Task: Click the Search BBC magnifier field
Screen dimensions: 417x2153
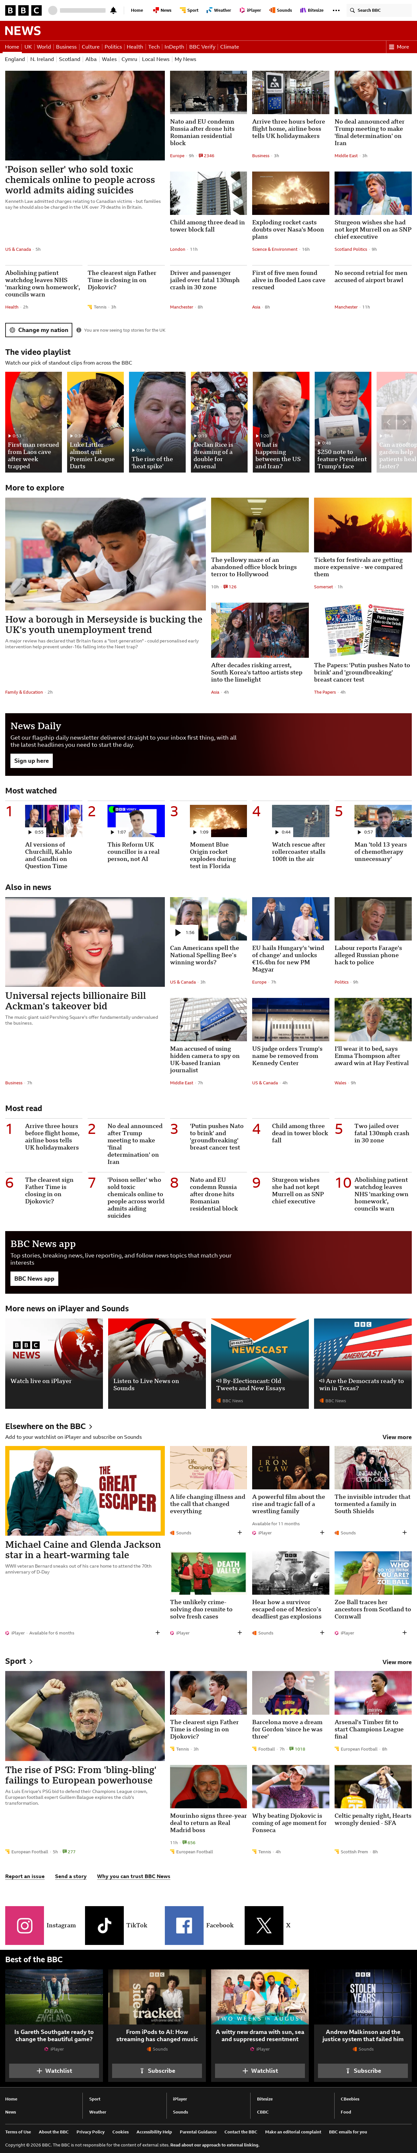Action: point(380,10)
